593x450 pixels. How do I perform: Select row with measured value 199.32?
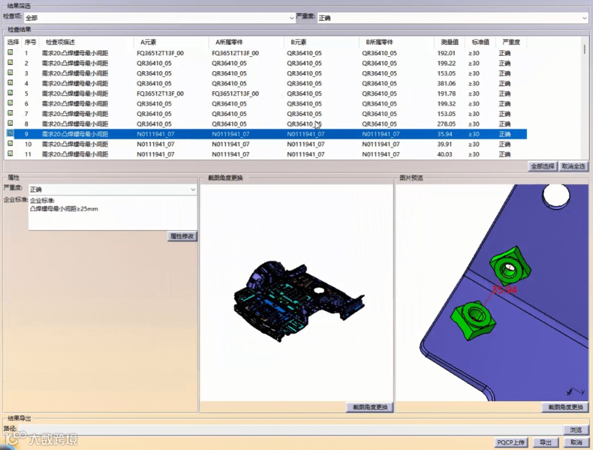click(x=266, y=104)
